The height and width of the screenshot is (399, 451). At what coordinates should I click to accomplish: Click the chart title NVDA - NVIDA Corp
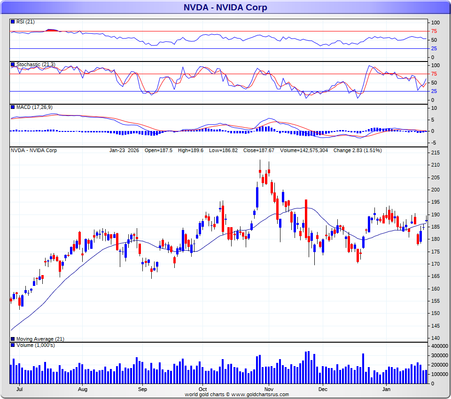[x=225, y=7]
